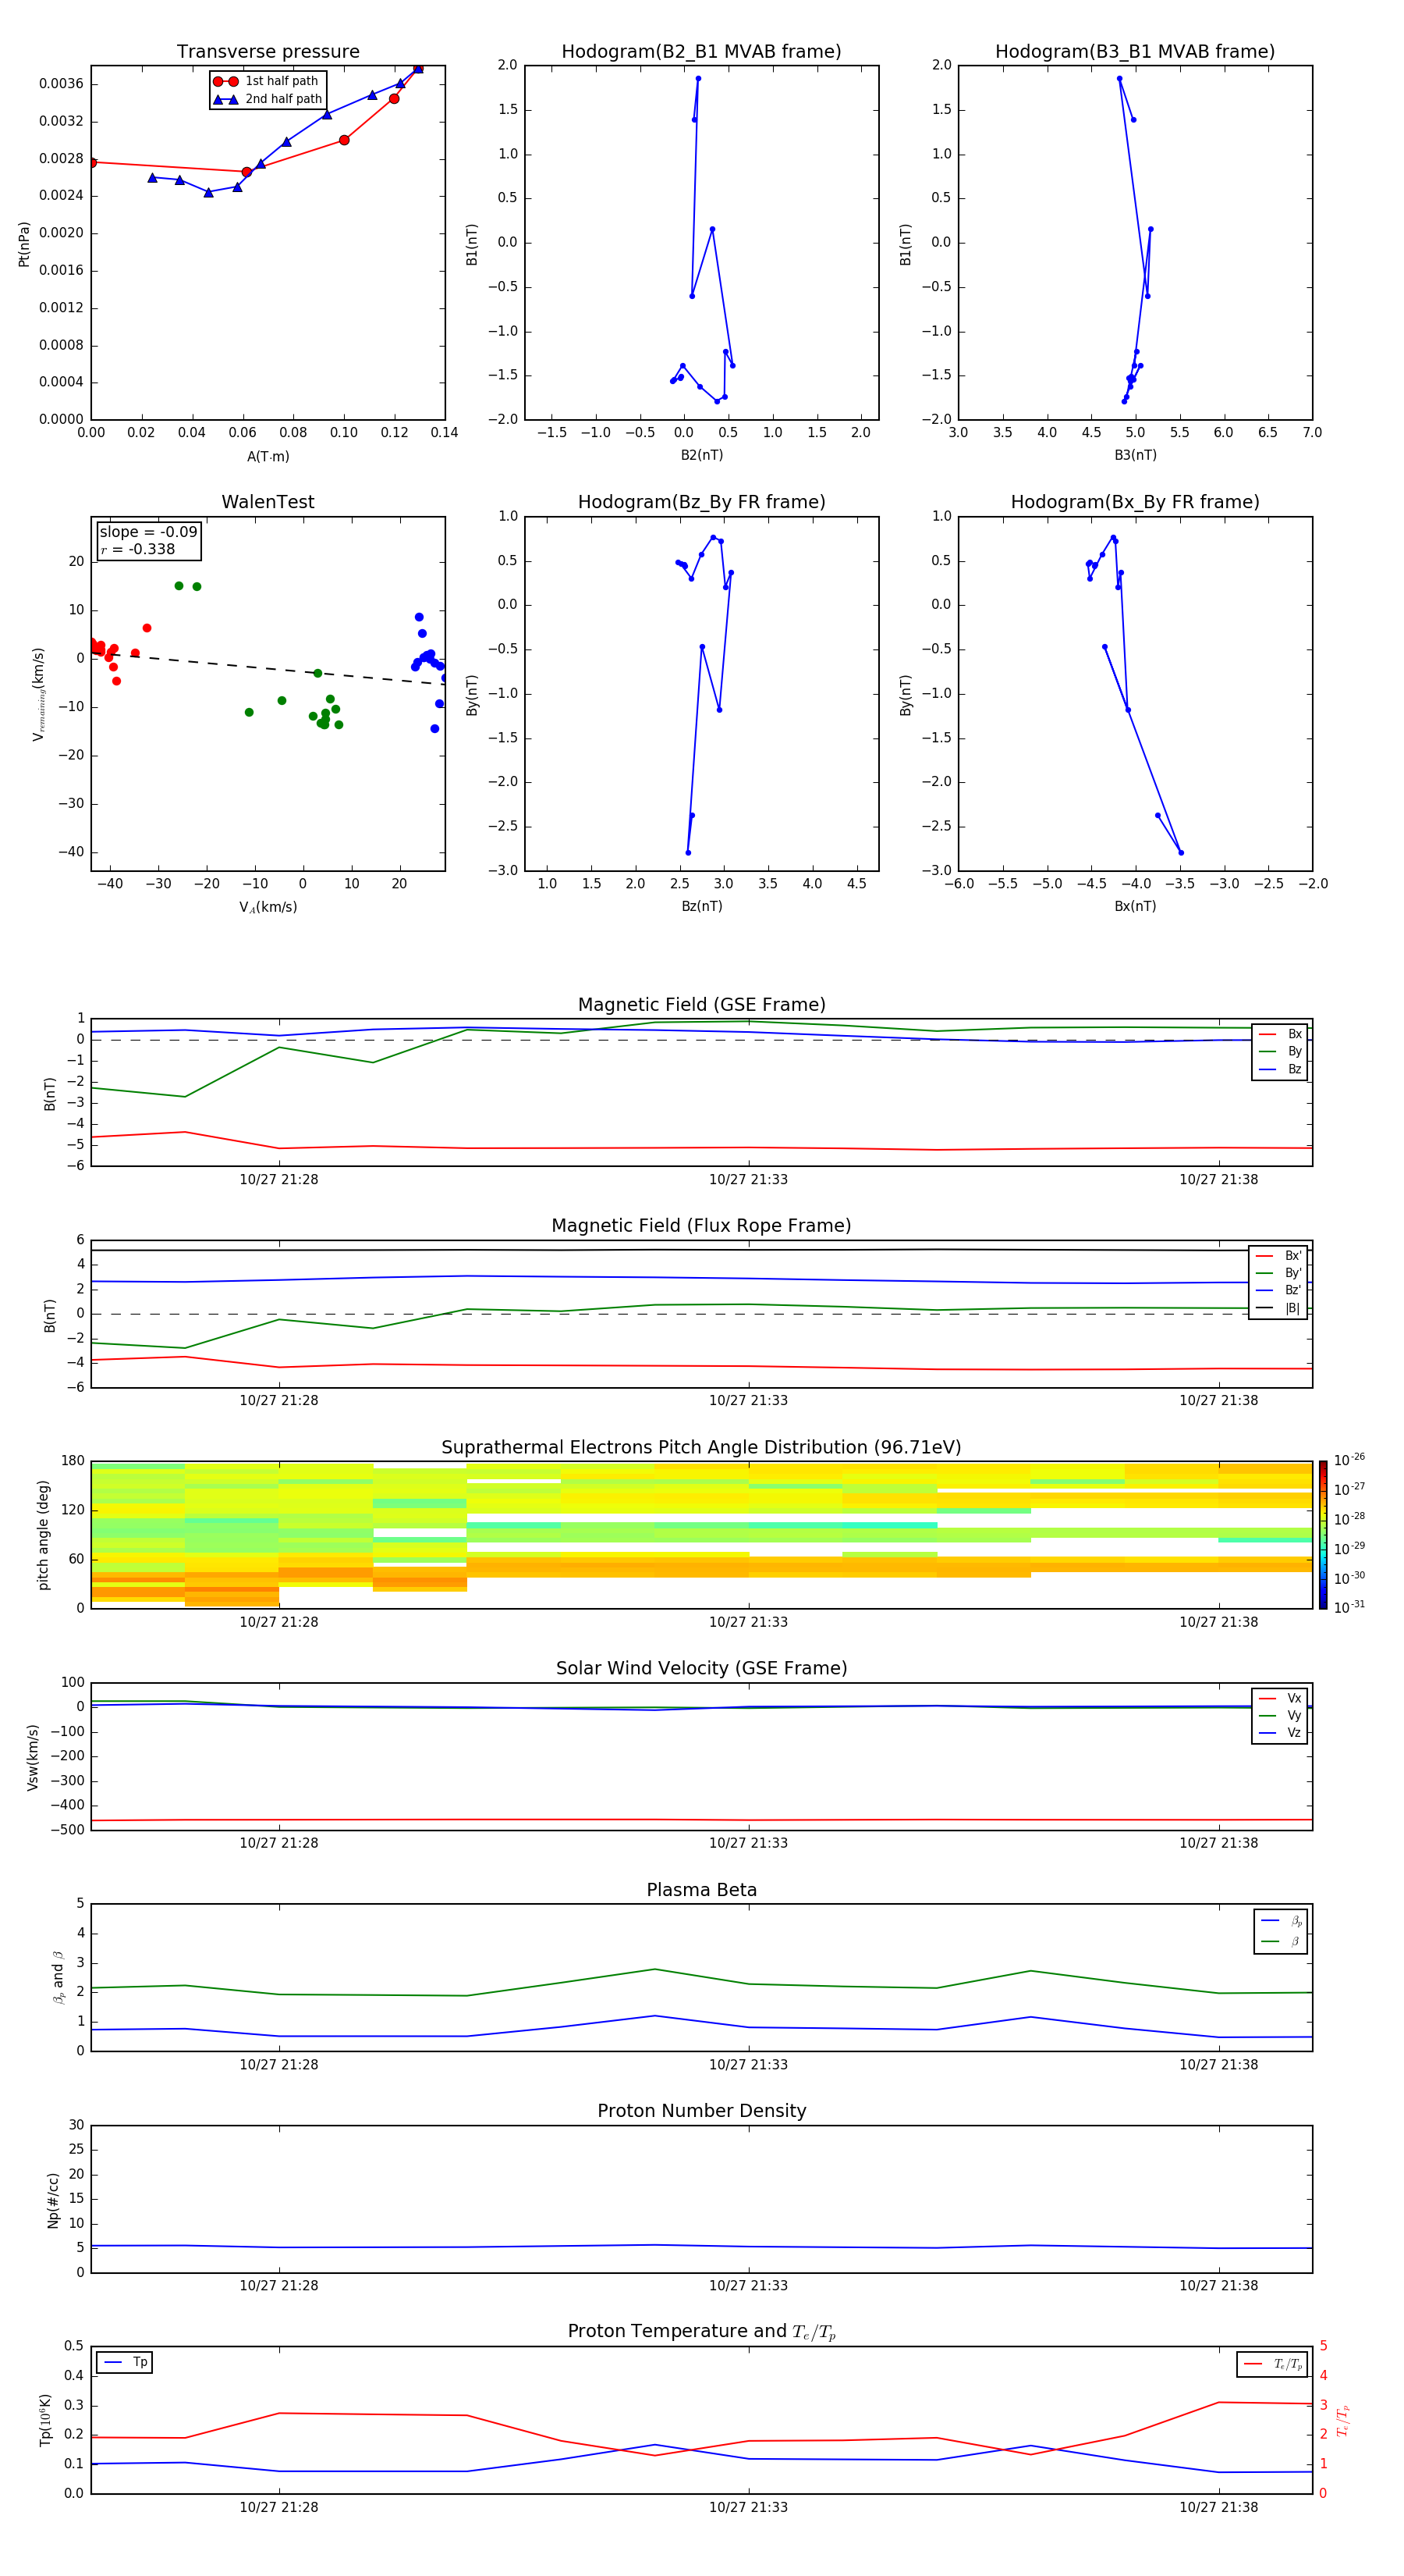This screenshot has height=2576, width=1404.
Task: Click the Proton Number Density title
Action: (x=701, y=2112)
